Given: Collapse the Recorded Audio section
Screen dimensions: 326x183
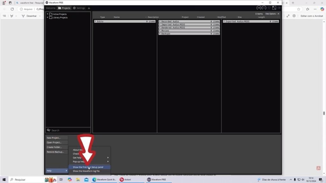Looking at the screenshot, I should (160, 21).
